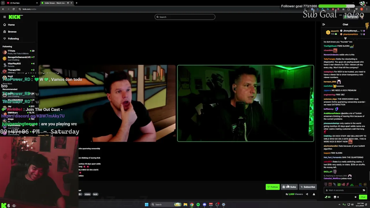370x208 pixels.
Task: Open the channel points 30 icon
Action: (x=328, y=197)
